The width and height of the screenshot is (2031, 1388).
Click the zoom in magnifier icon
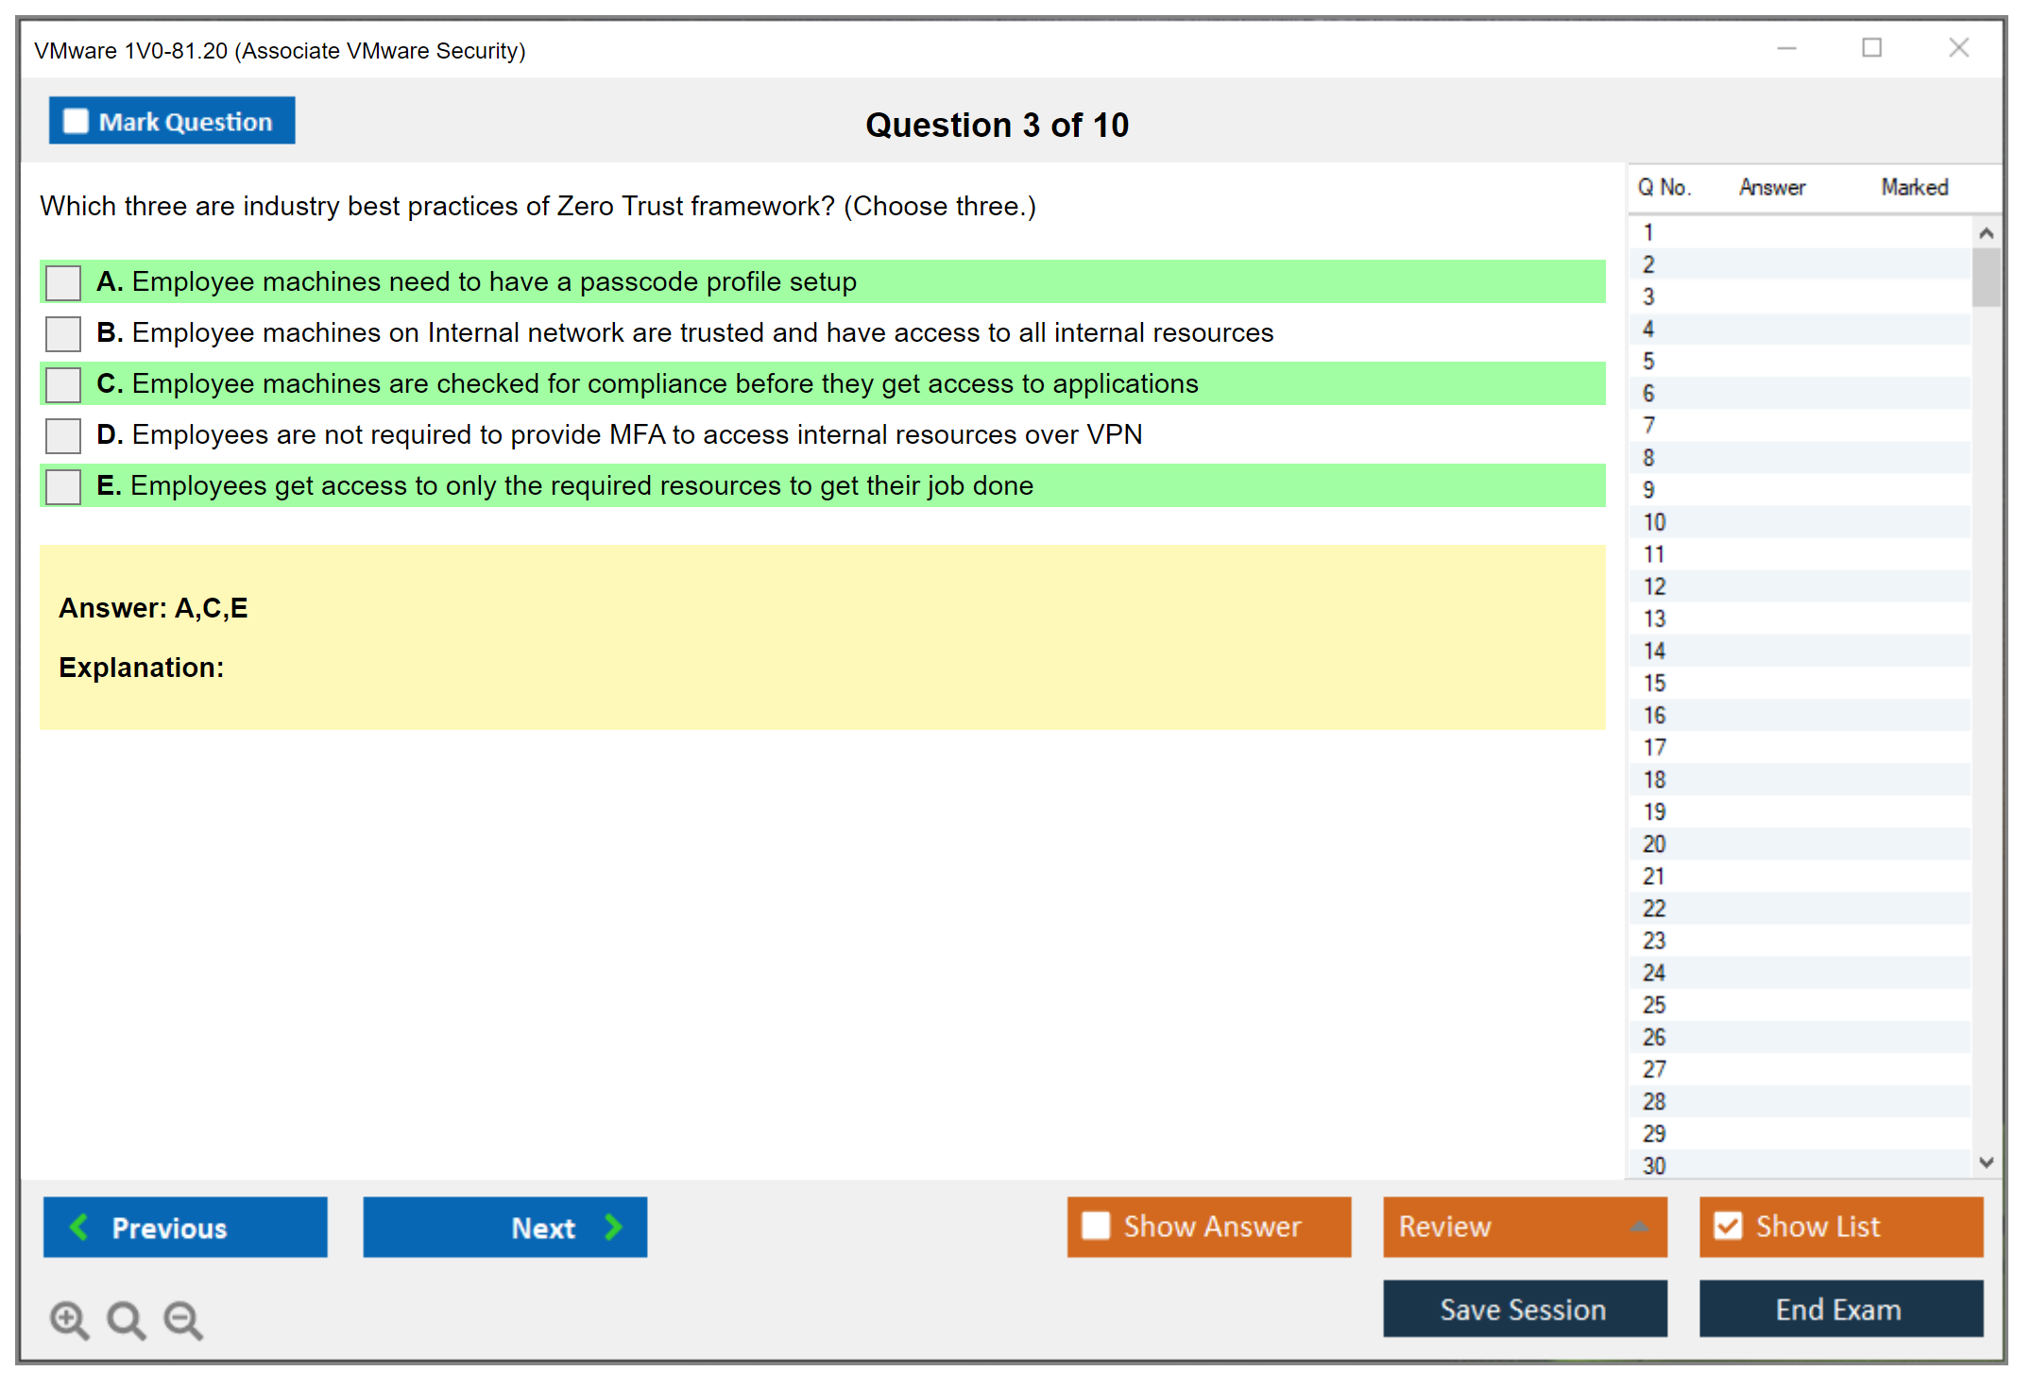[x=69, y=1319]
